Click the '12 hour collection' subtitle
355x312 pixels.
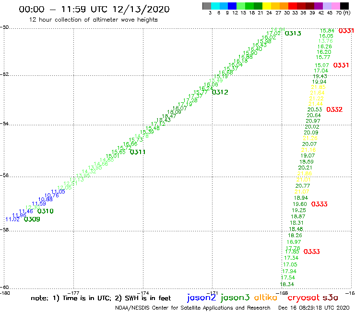click(93, 20)
